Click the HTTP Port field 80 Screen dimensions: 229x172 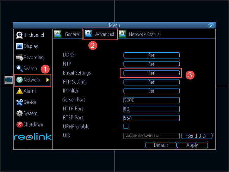tap(151, 109)
